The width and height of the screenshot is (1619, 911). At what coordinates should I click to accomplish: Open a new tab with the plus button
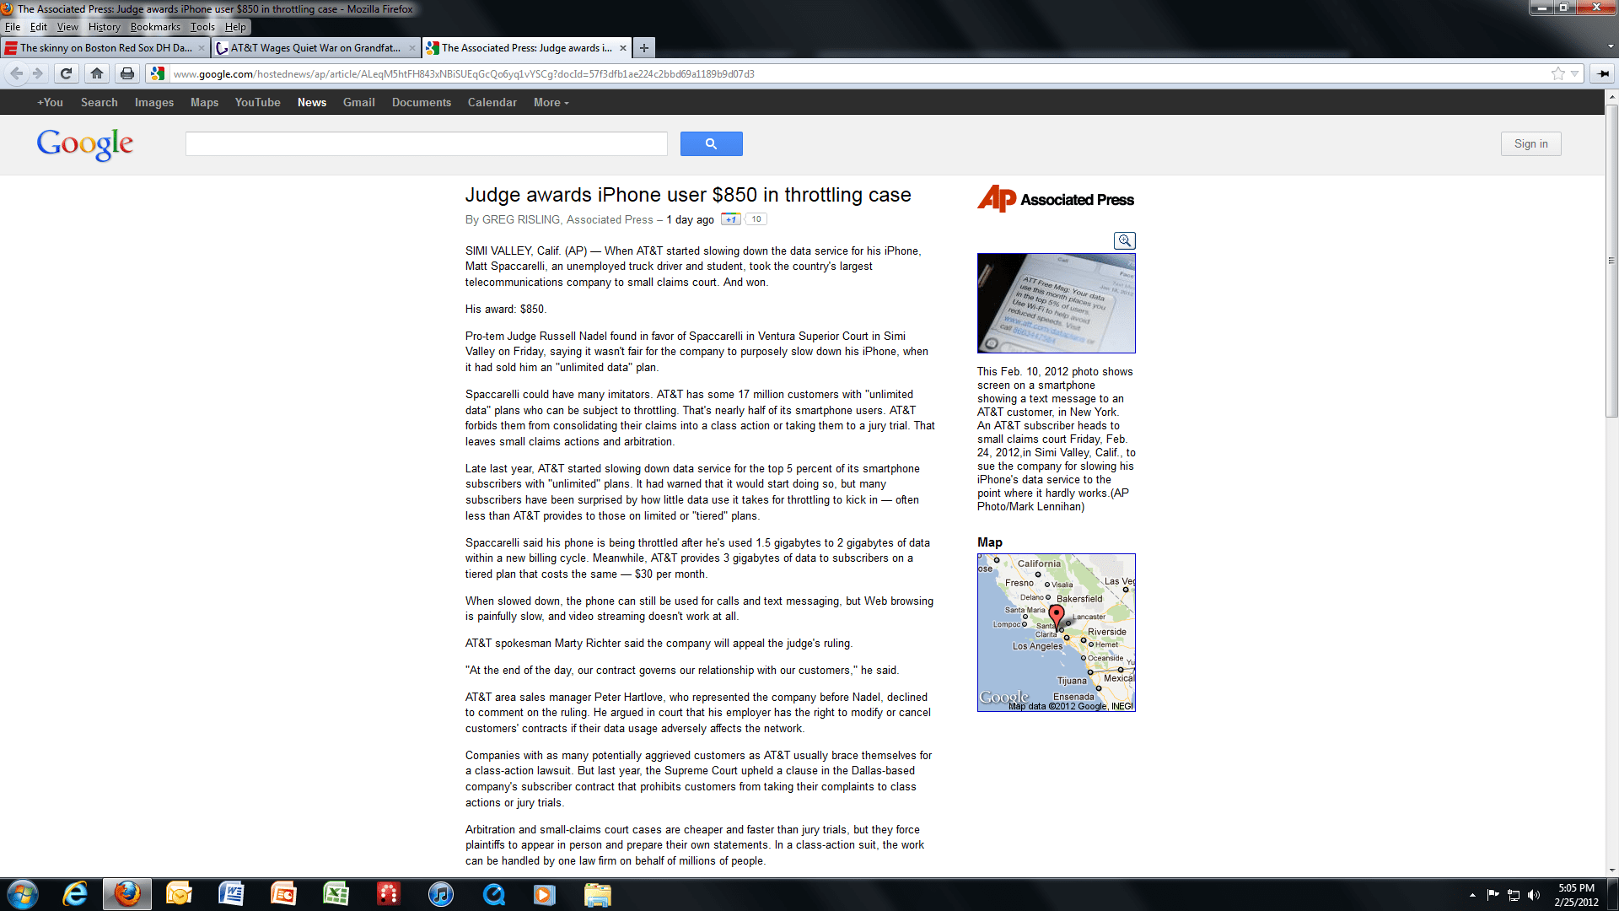coord(643,48)
